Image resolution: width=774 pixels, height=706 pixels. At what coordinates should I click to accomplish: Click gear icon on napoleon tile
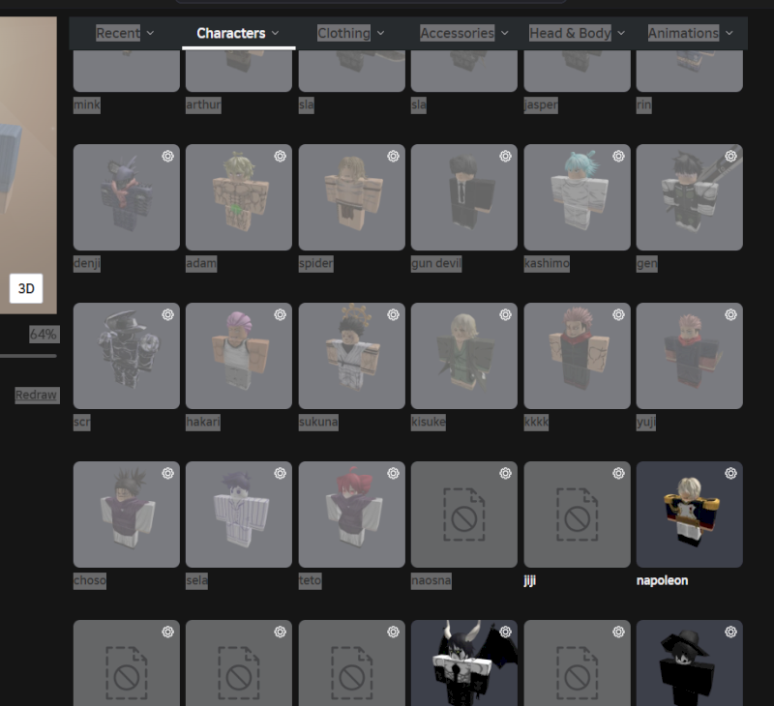(x=730, y=473)
